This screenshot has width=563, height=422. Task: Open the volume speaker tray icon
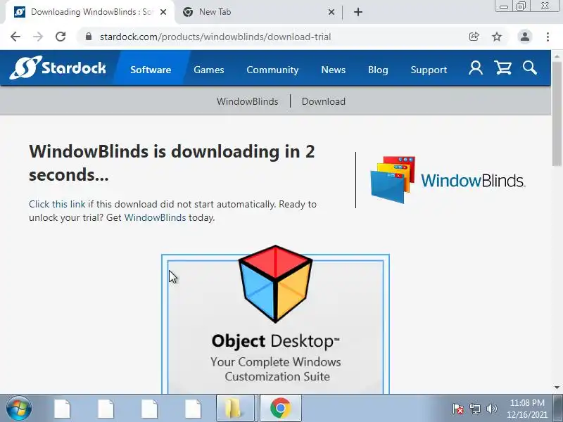(x=491, y=409)
